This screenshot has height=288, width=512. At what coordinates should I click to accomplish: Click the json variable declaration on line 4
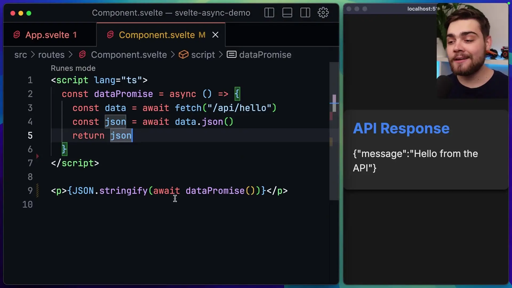[x=115, y=122]
